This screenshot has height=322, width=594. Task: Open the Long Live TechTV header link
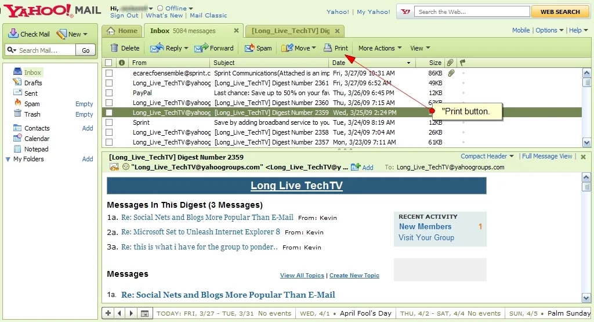[296, 186]
